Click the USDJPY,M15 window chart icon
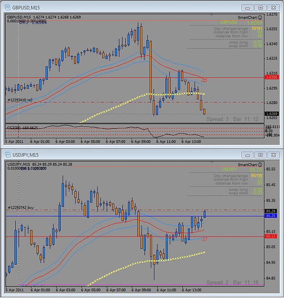The image size is (284, 298). point(8,155)
